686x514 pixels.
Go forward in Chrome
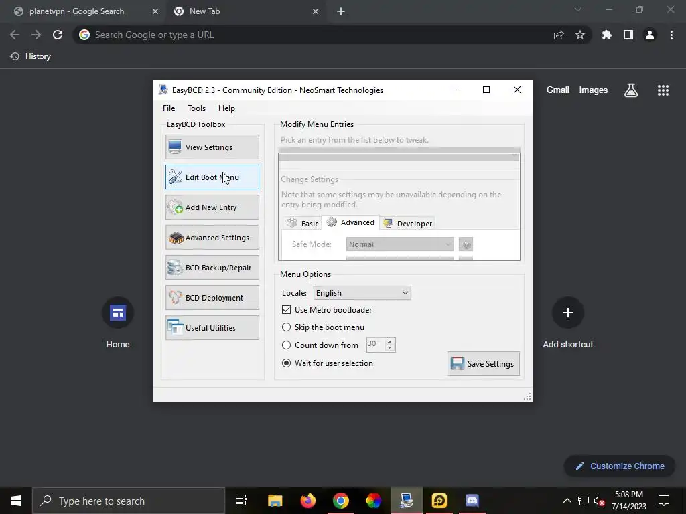click(x=36, y=35)
